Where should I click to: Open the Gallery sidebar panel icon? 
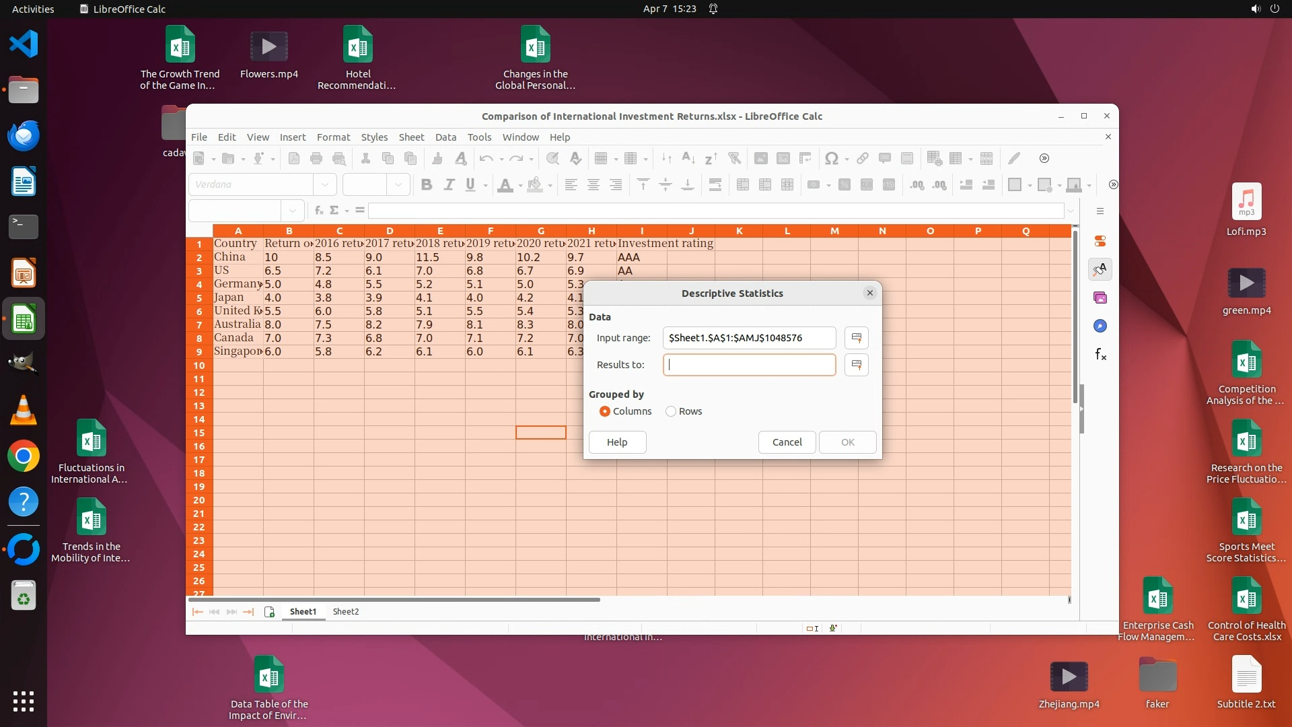pos(1100,298)
